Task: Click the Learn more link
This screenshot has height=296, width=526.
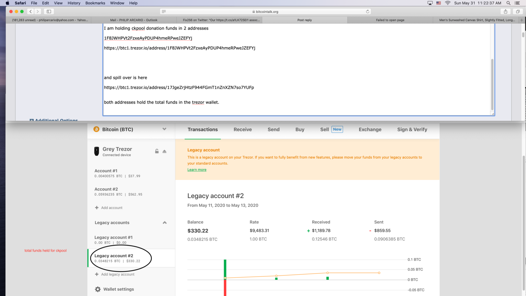Action: [x=197, y=170]
